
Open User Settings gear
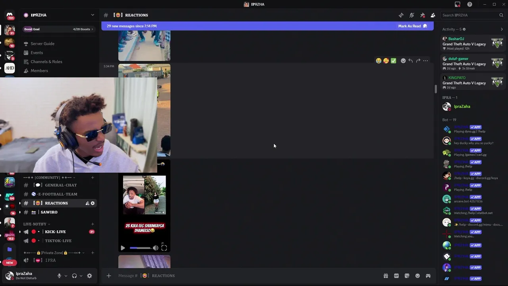pos(90,276)
